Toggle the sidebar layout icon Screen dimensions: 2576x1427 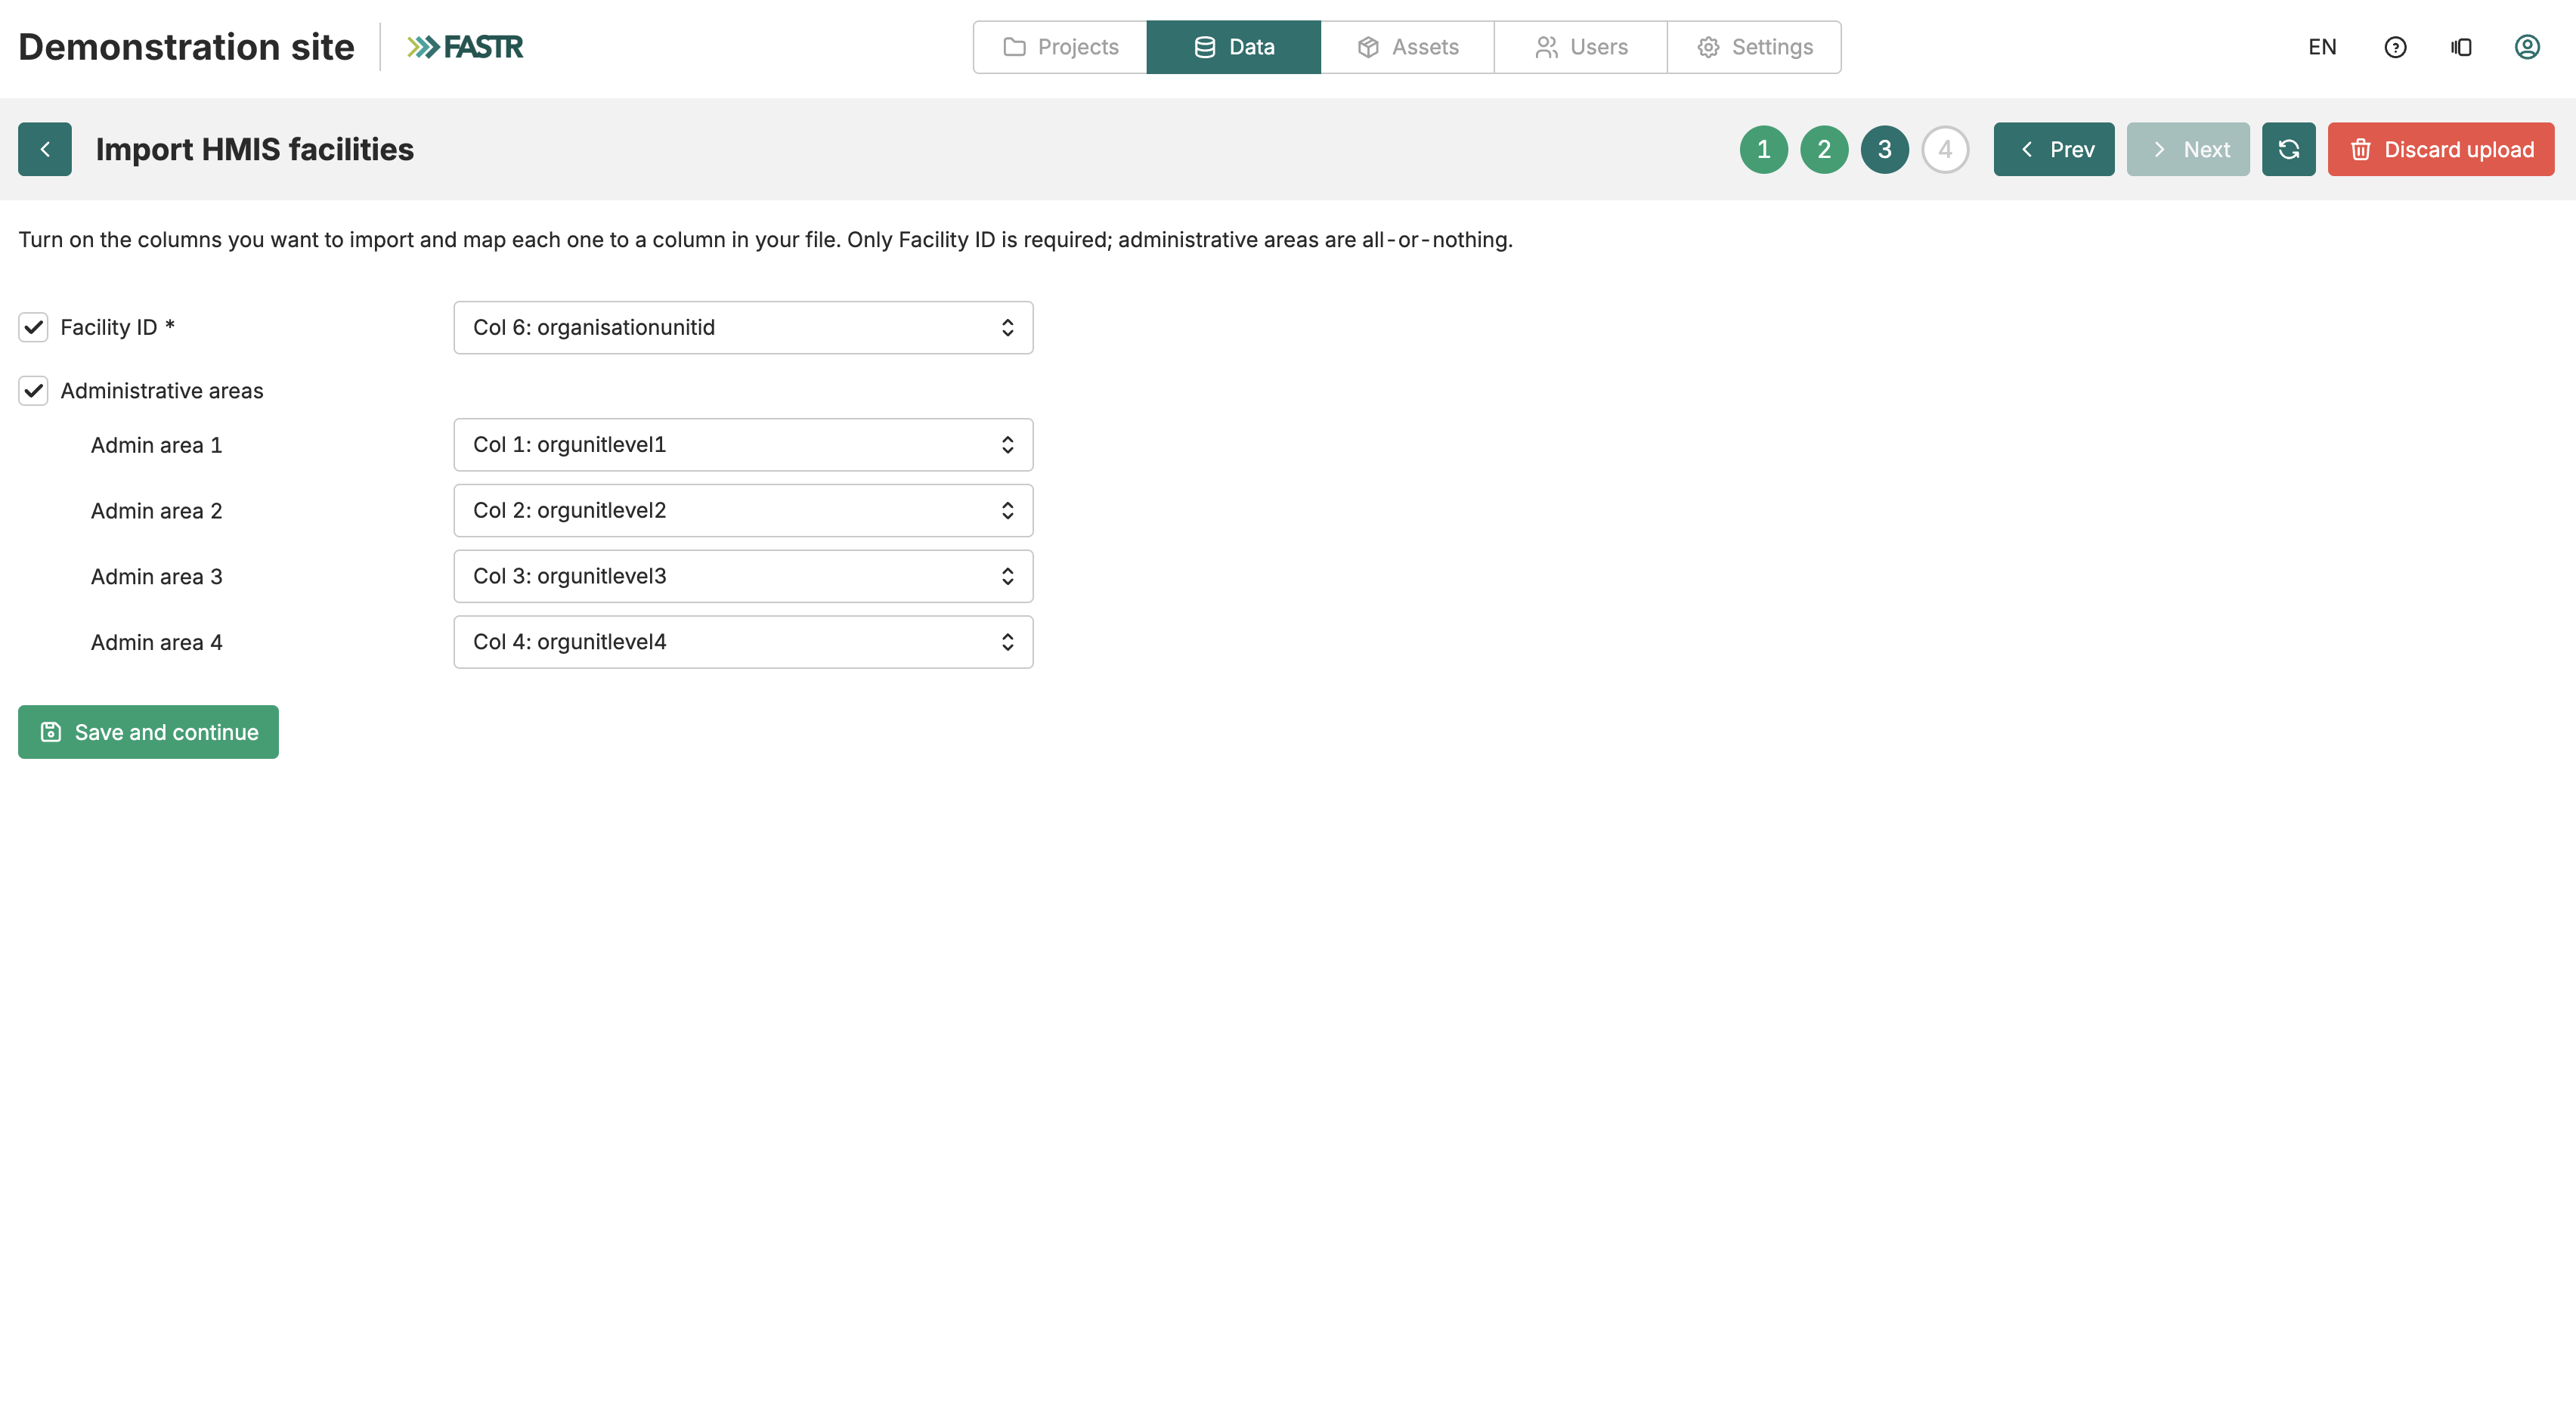coord(2461,47)
